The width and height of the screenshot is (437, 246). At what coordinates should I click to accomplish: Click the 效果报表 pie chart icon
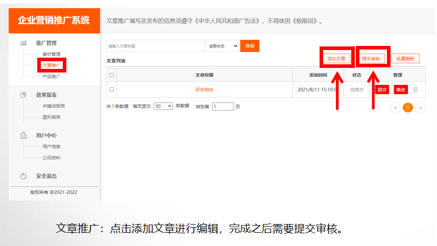point(23,95)
